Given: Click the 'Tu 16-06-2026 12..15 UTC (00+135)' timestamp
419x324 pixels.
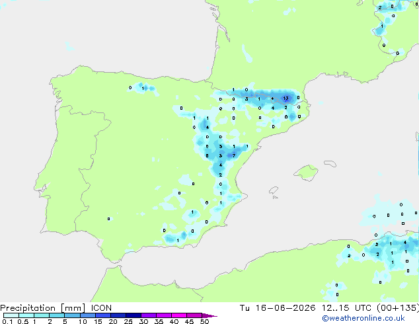Looking at the screenshot, I should (x=329, y=308).
